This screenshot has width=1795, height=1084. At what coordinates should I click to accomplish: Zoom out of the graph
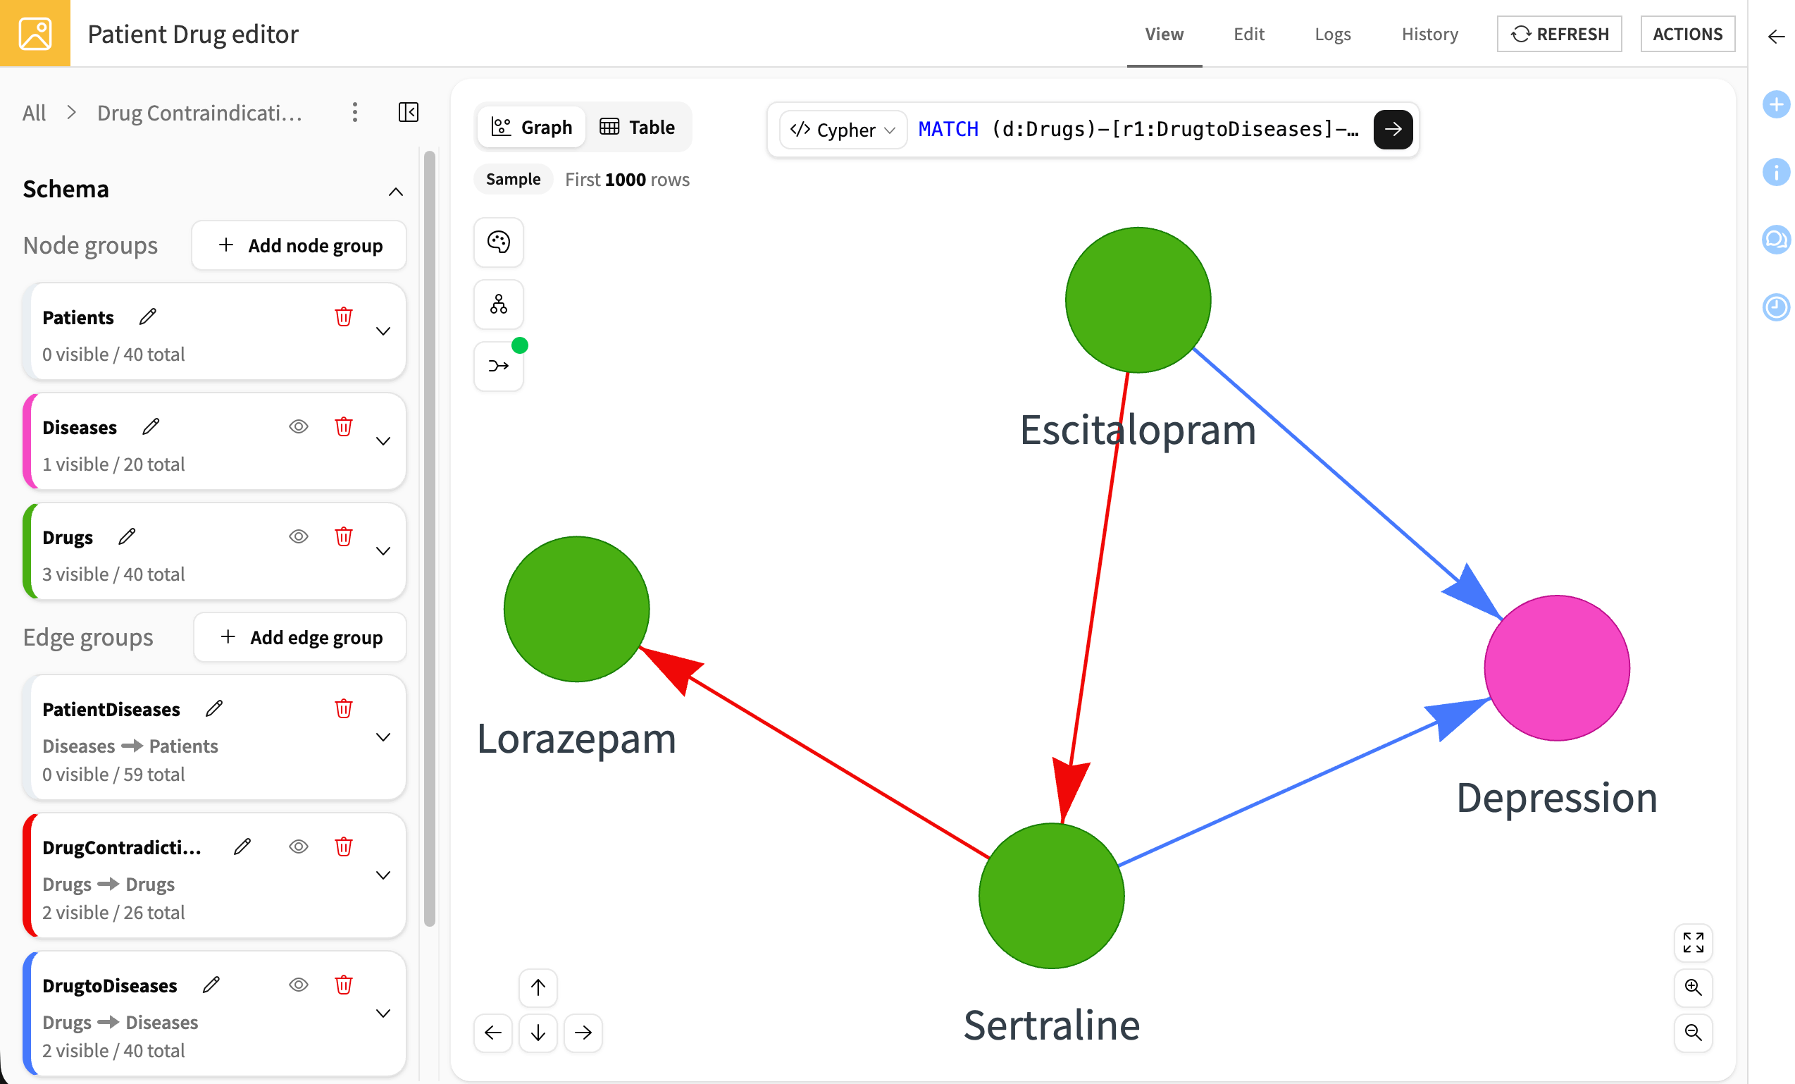[x=1693, y=1033]
